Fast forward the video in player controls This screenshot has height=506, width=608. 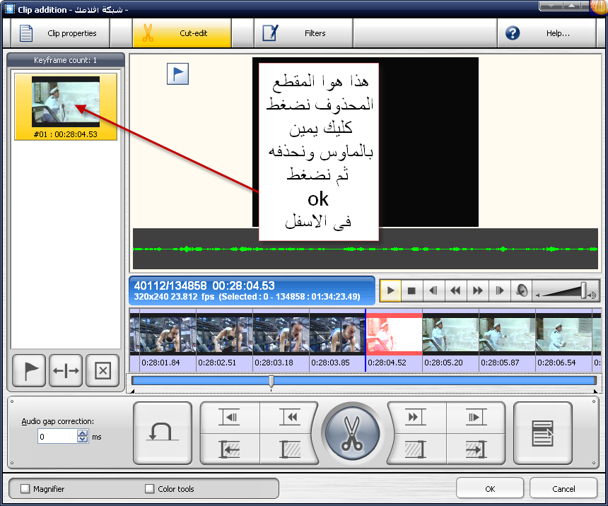478,290
